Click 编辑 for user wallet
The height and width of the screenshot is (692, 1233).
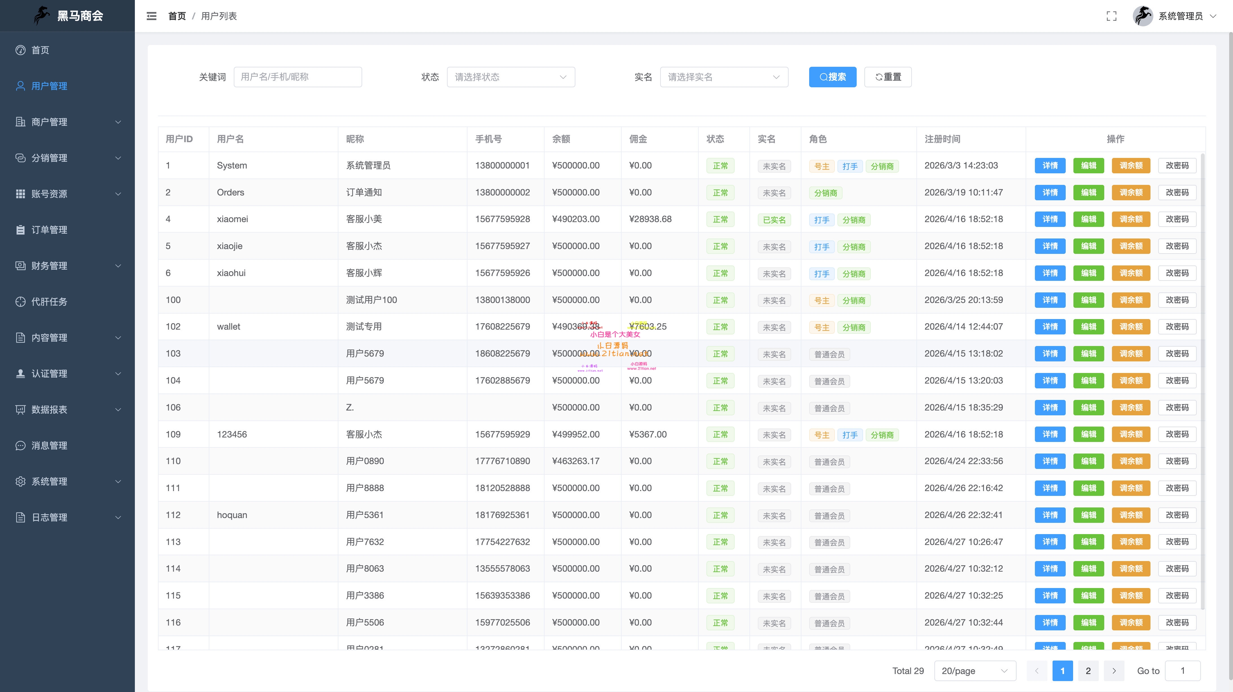(x=1089, y=326)
